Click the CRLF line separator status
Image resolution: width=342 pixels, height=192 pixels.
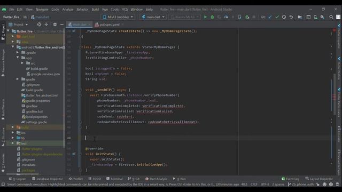(x=254, y=185)
